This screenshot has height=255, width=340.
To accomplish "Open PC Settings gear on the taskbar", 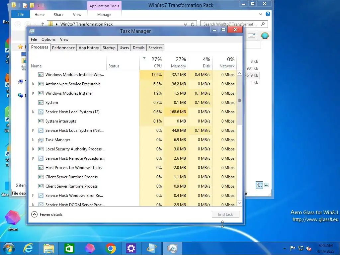I will tap(131, 248).
